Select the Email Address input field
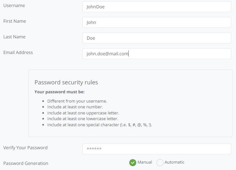The width and height of the screenshot is (236, 170). click(156, 54)
